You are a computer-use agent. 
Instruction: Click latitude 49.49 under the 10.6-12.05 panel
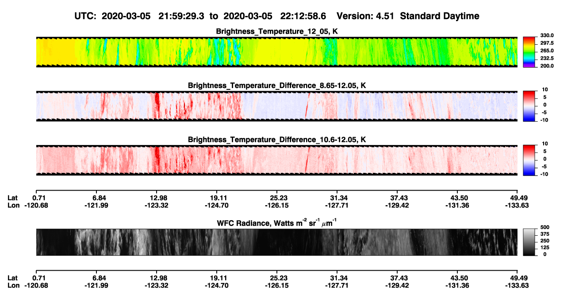tap(519, 198)
